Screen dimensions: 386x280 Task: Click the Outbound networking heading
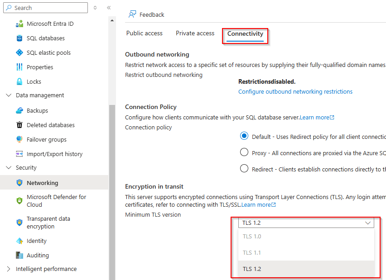point(157,54)
